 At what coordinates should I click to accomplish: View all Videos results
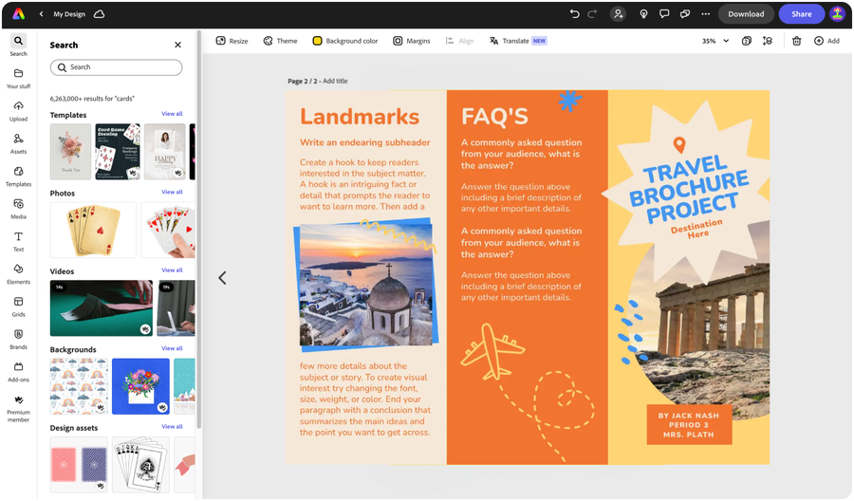click(172, 270)
